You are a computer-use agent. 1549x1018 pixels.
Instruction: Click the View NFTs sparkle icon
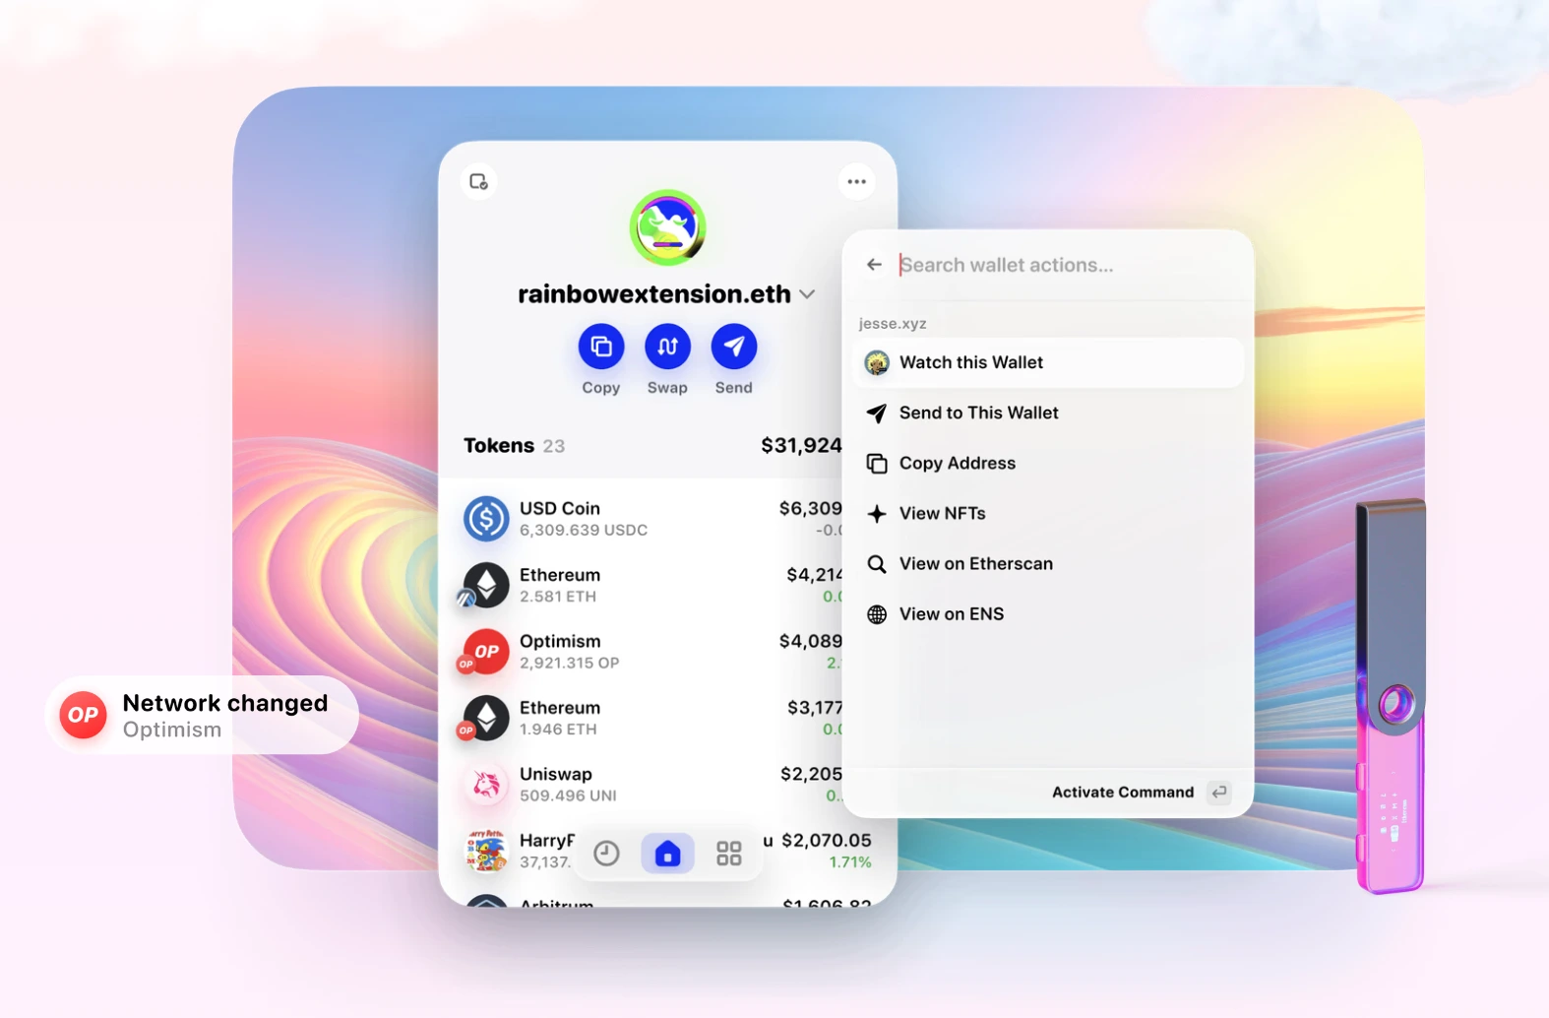876,513
